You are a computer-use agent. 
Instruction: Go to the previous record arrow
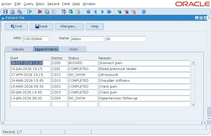pyautogui.click(x=95, y=12)
